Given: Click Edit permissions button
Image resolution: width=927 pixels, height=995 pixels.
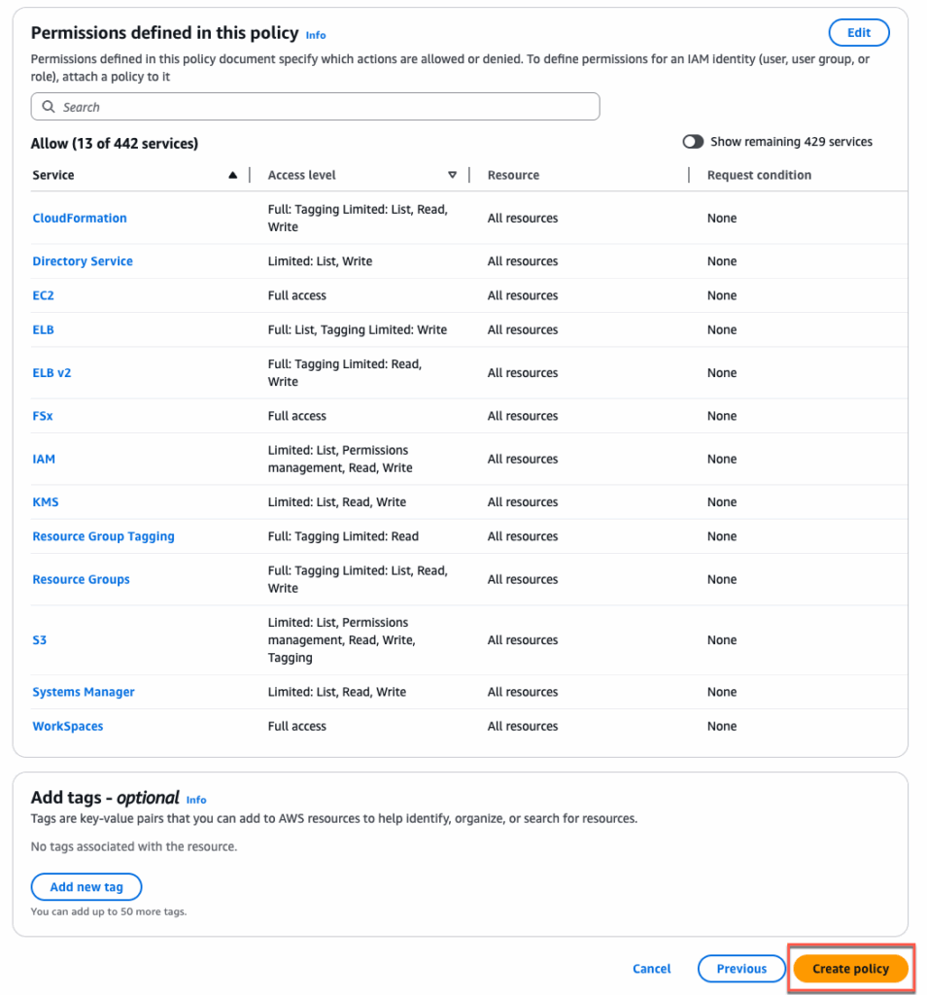Looking at the screenshot, I should (x=858, y=33).
